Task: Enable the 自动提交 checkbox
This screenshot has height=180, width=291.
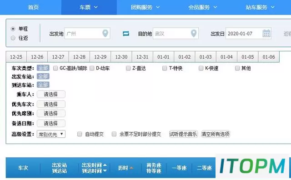Action: pyautogui.click(x=80, y=134)
